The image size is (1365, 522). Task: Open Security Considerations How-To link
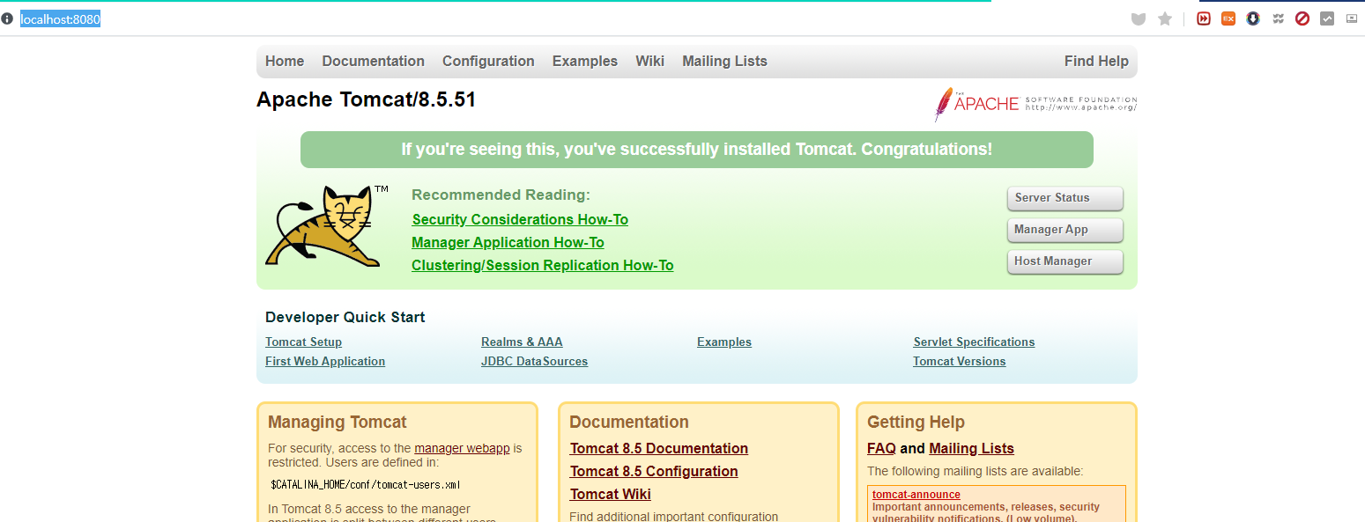coord(520,220)
